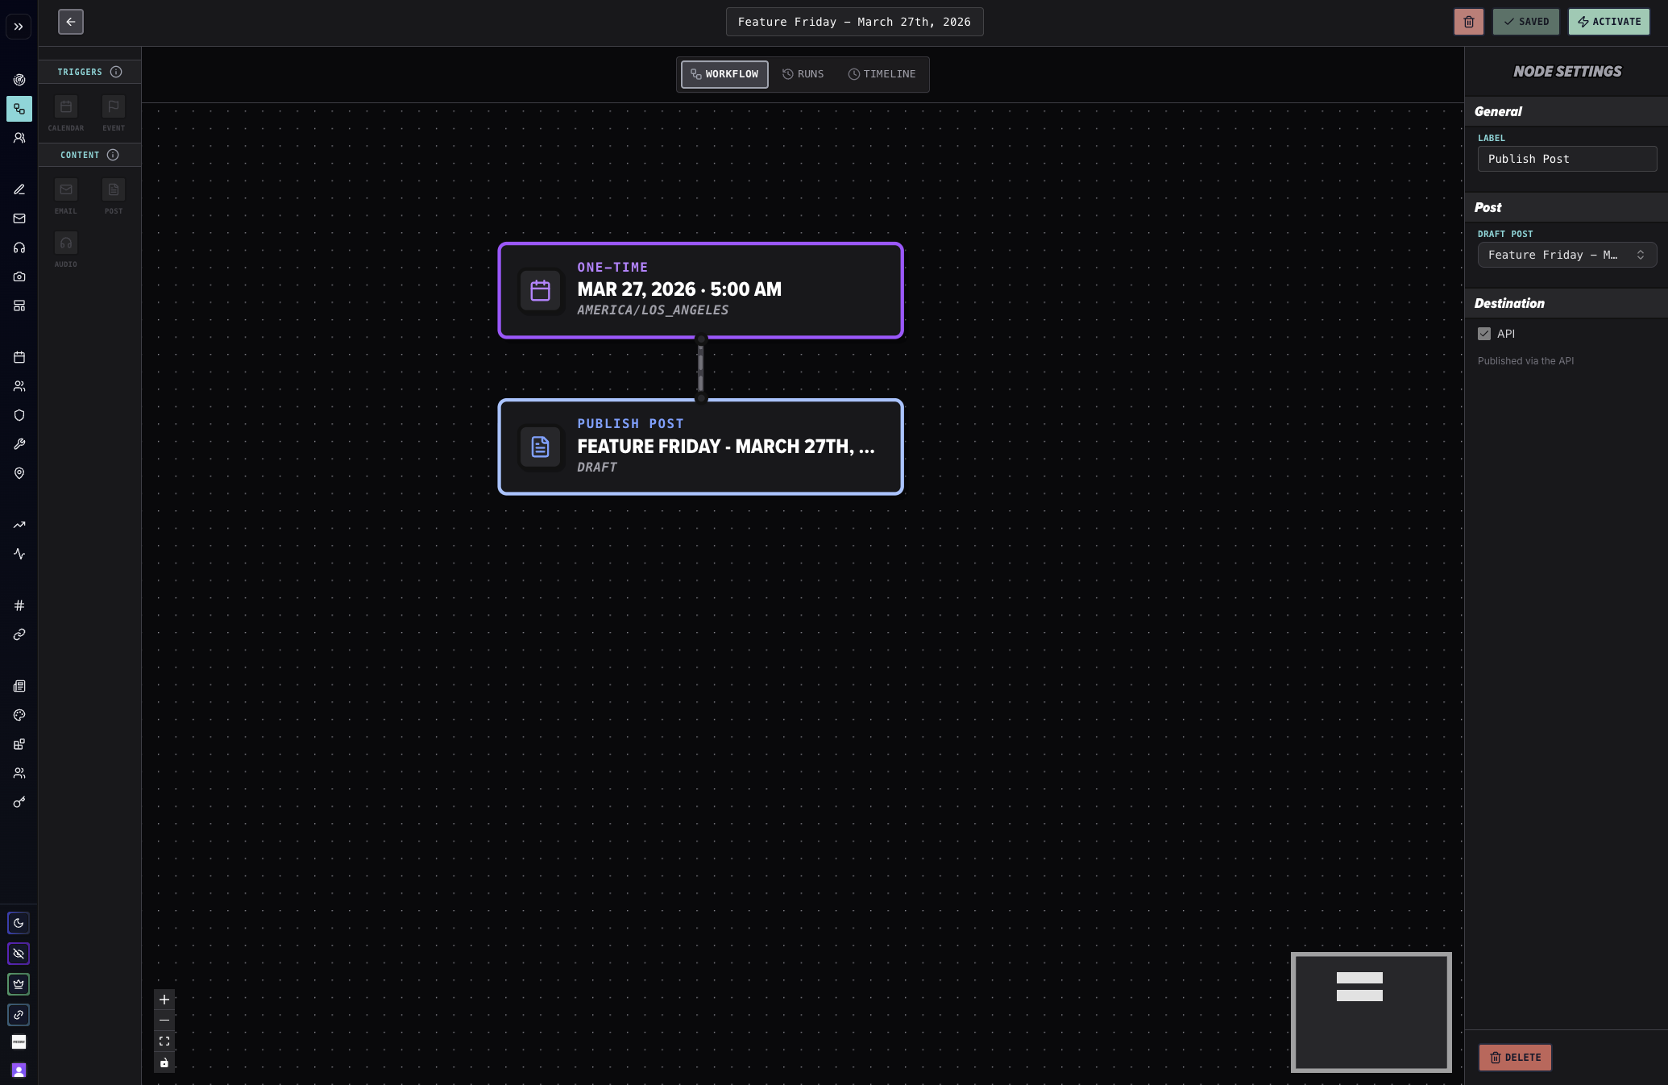Toggle dark mode moon icon
Viewport: 1668px width, 1085px height.
pos(19,923)
